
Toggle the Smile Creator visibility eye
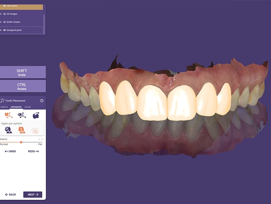coord(5,22)
